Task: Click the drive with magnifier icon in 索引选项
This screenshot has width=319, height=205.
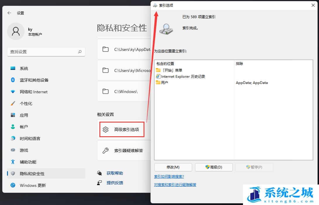Action: coord(166,29)
